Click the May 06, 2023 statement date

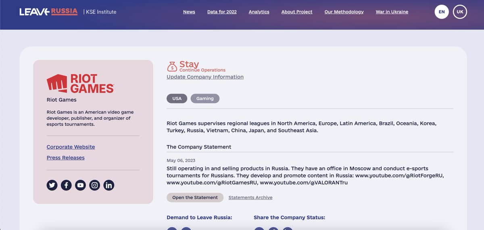point(181,160)
